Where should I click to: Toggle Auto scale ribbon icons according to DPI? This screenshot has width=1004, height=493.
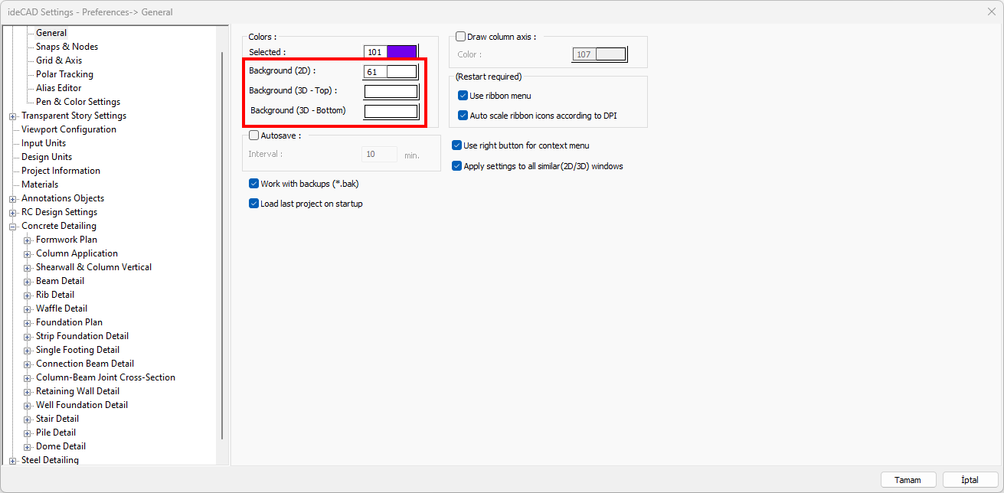point(463,116)
